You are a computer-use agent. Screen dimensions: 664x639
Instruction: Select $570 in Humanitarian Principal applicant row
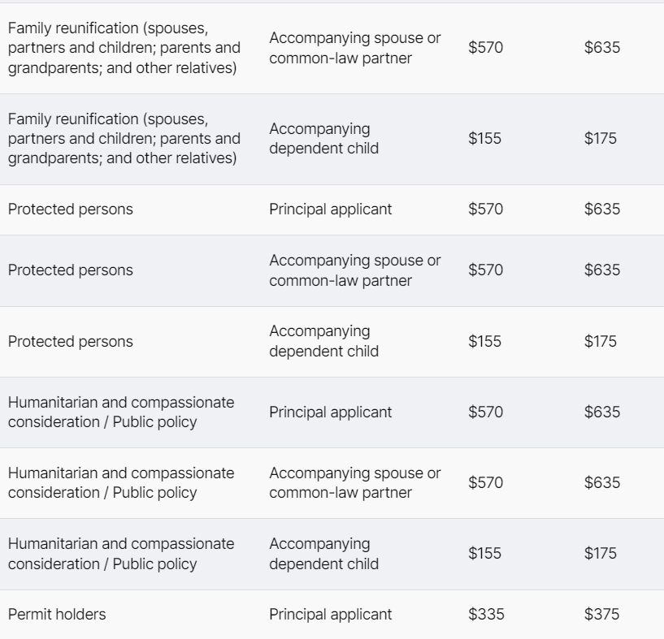coord(486,412)
